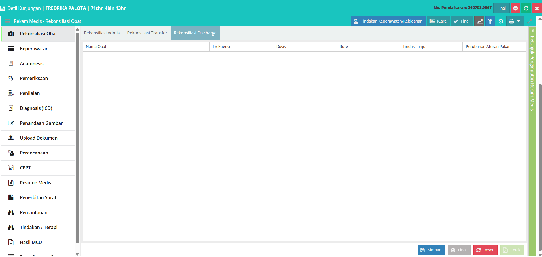Expand the printer dropdown arrow
The width and height of the screenshot is (542, 257).
coord(518,21)
